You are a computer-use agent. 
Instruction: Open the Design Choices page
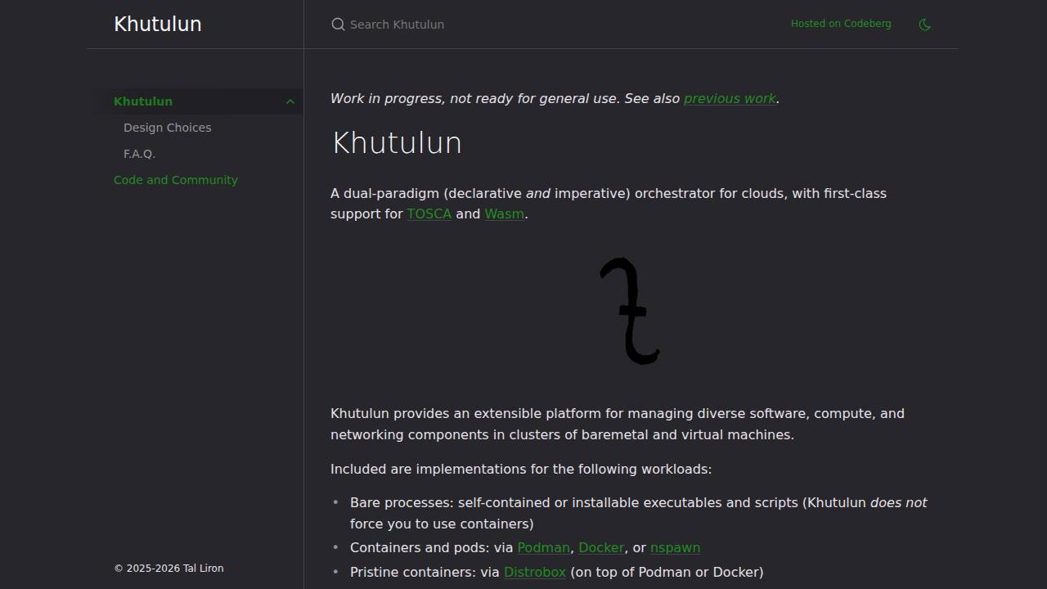click(167, 128)
